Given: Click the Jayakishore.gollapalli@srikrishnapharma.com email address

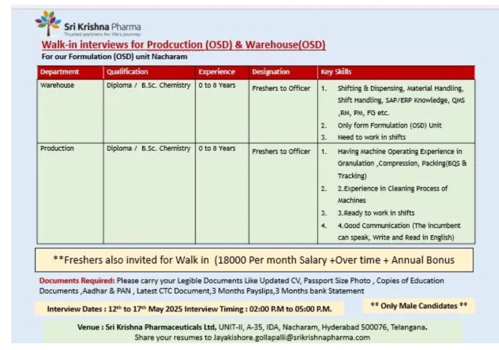Looking at the screenshot, I should point(291,338).
